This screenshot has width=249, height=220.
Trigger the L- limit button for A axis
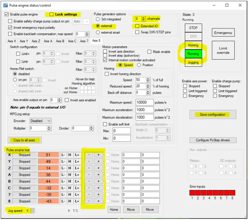click(x=63, y=175)
